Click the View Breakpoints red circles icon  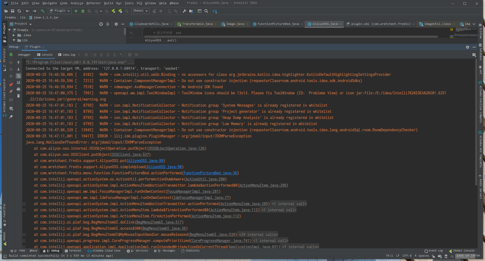pyautogui.click(x=11, y=84)
